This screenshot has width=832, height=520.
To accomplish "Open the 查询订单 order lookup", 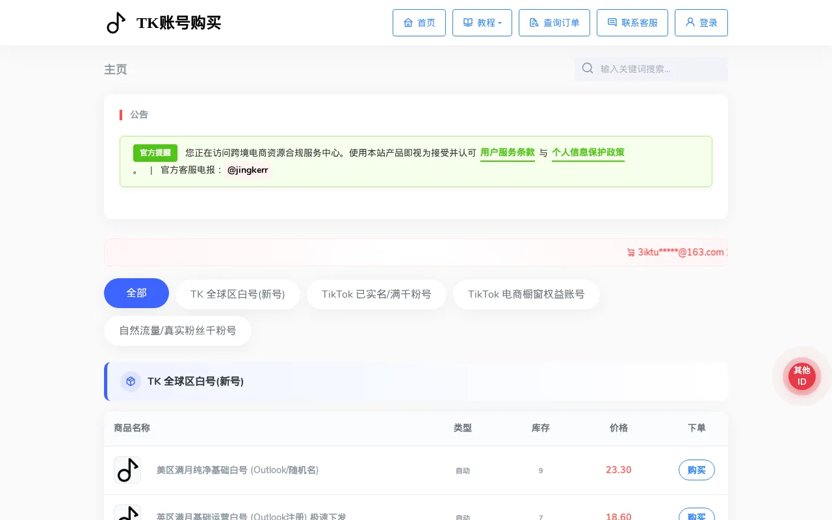I will [554, 23].
